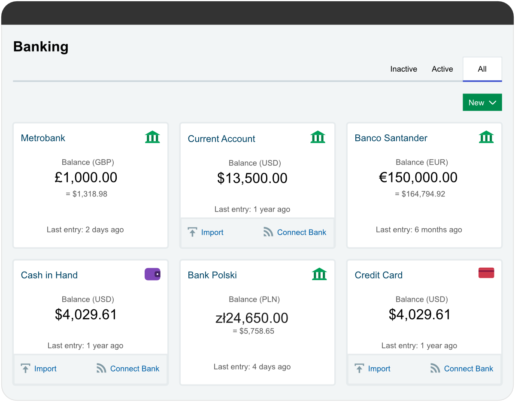Click the Balance (EUR) label
Image resolution: width=515 pixels, height=402 pixels.
[x=422, y=162]
